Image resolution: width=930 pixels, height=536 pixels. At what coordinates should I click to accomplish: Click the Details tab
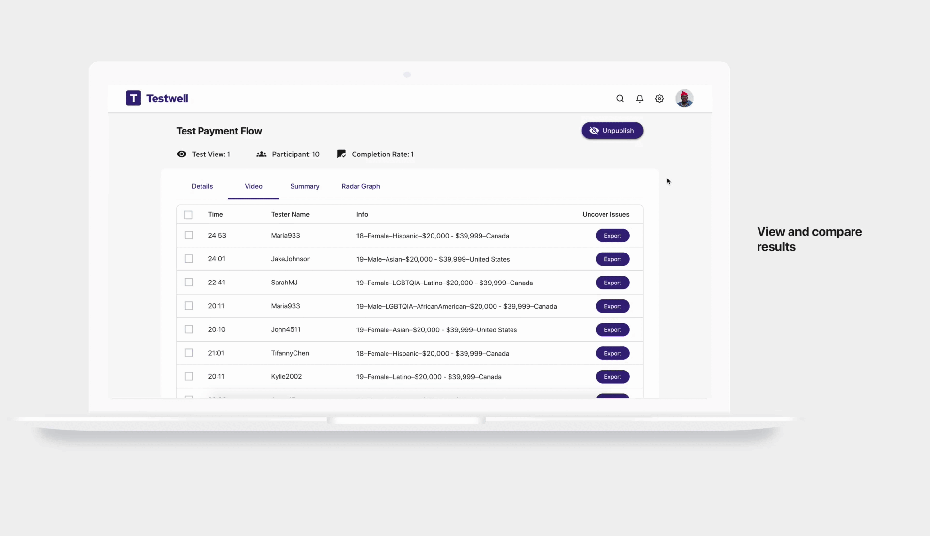pos(202,186)
